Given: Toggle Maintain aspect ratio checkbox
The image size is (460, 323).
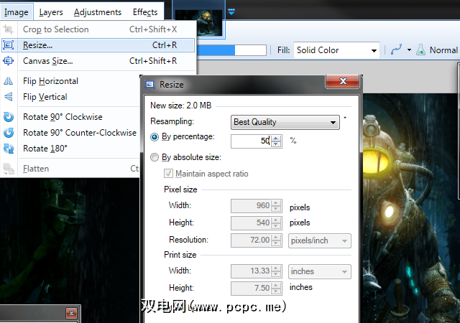Looking at the screenshot, I should point(168,174).
